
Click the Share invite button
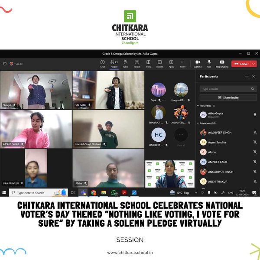coord(228,97)
